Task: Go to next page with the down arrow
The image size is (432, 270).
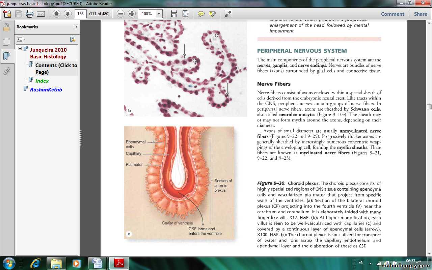Action: point(67,14)
